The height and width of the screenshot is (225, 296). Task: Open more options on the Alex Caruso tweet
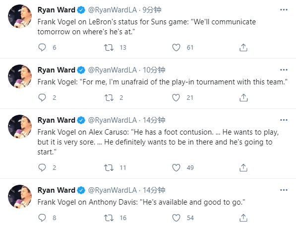(284, 120)
